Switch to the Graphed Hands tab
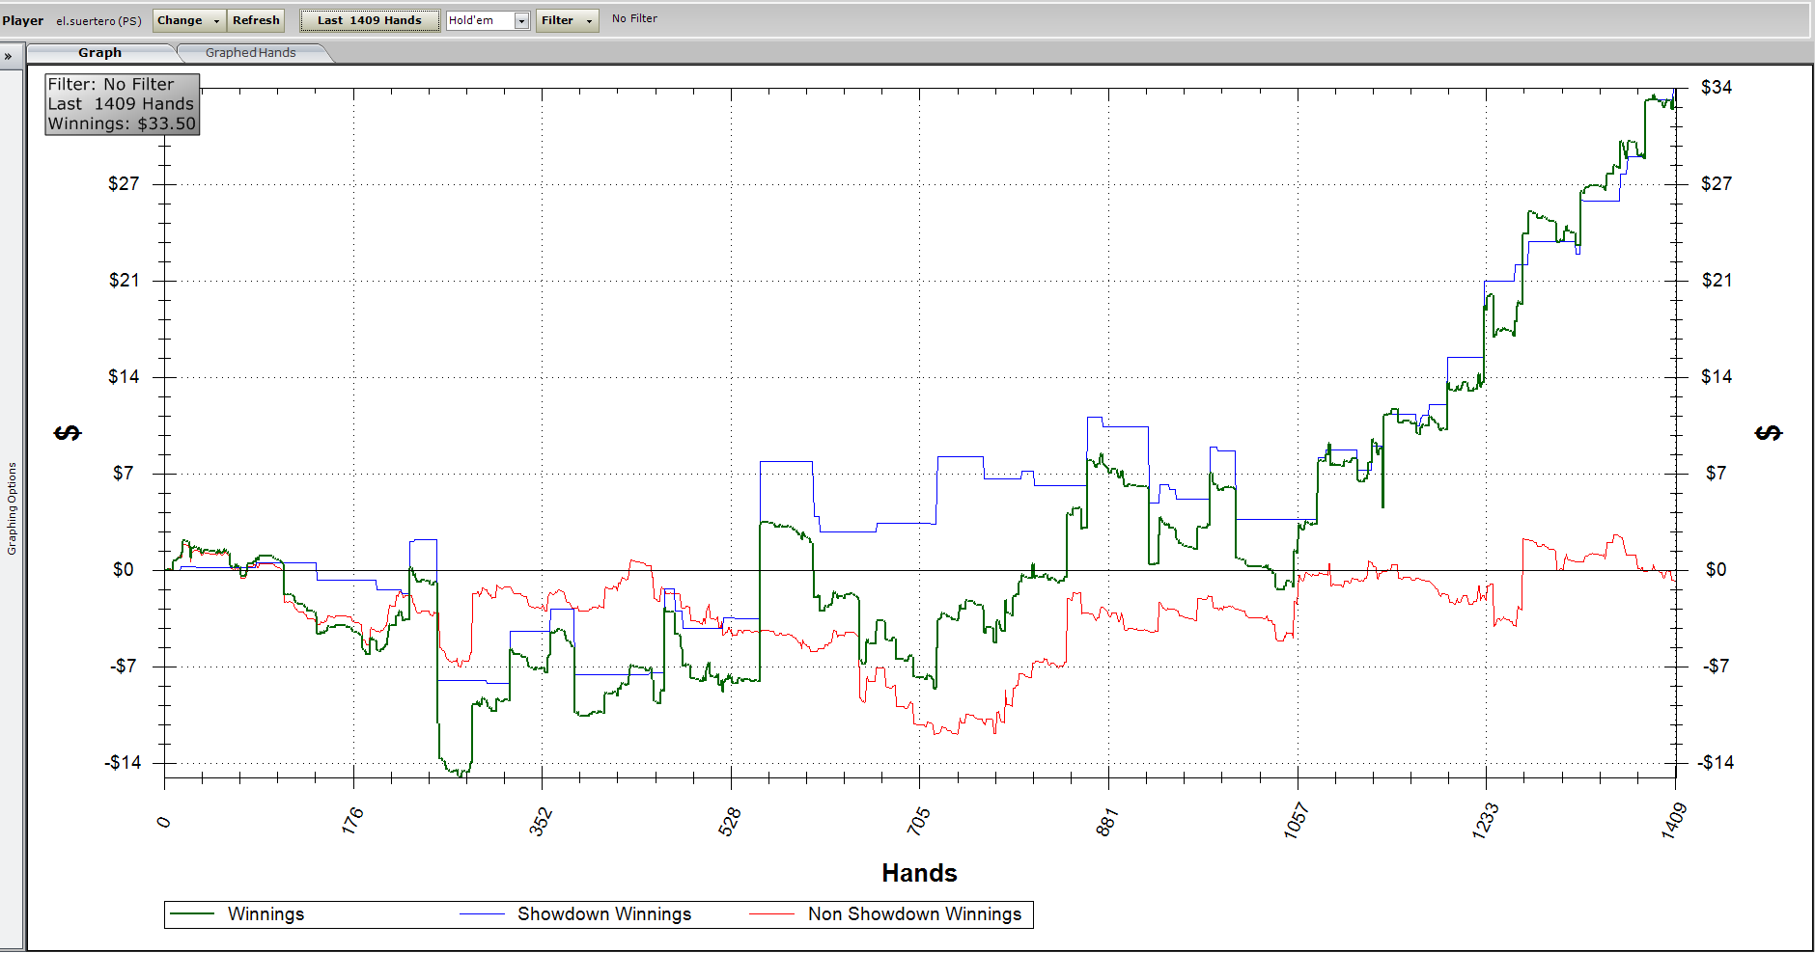This screenshot has height=953, width=1815. [x=251, y=53]
